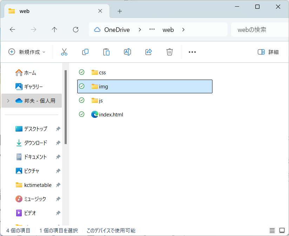Screen dimensions: 289x236
Task: Go up one folder level
Action: pos(54,30)
